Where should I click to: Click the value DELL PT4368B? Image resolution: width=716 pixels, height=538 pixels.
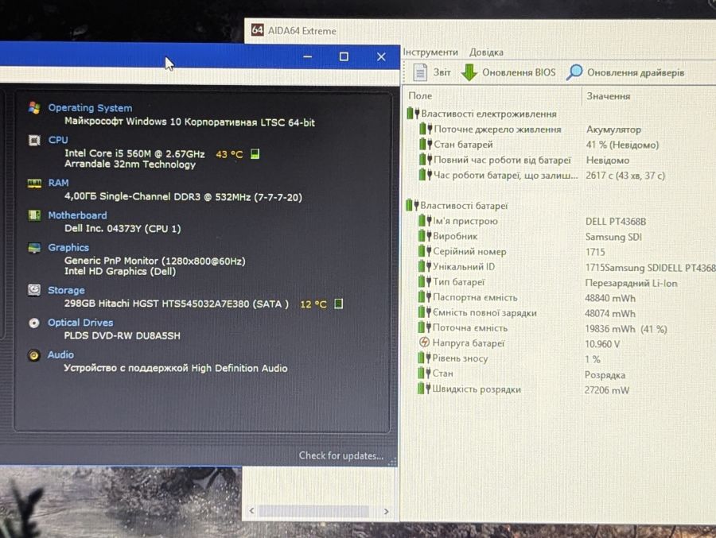pos(616,221)
